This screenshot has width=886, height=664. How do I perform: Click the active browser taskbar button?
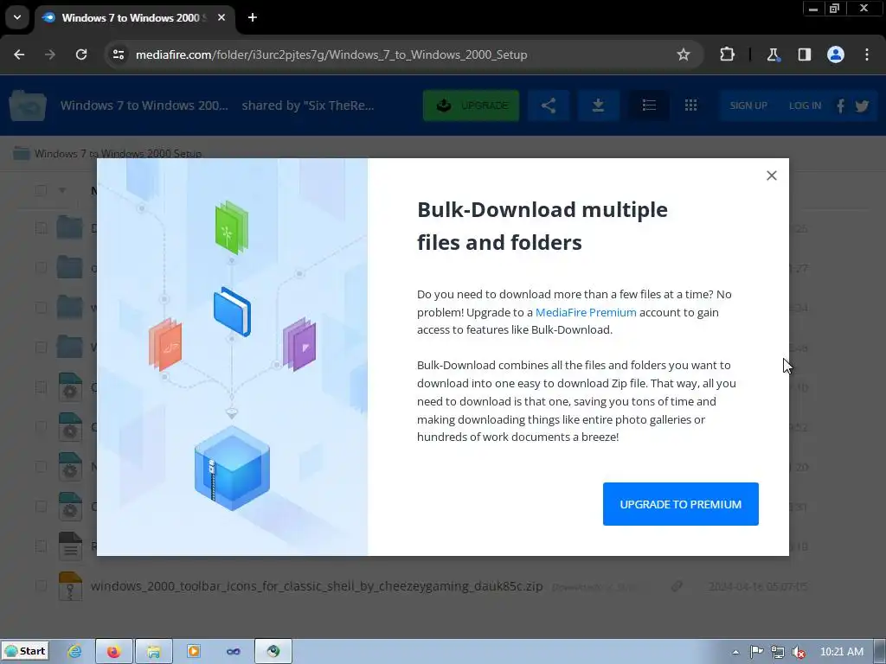coord(273,652)
